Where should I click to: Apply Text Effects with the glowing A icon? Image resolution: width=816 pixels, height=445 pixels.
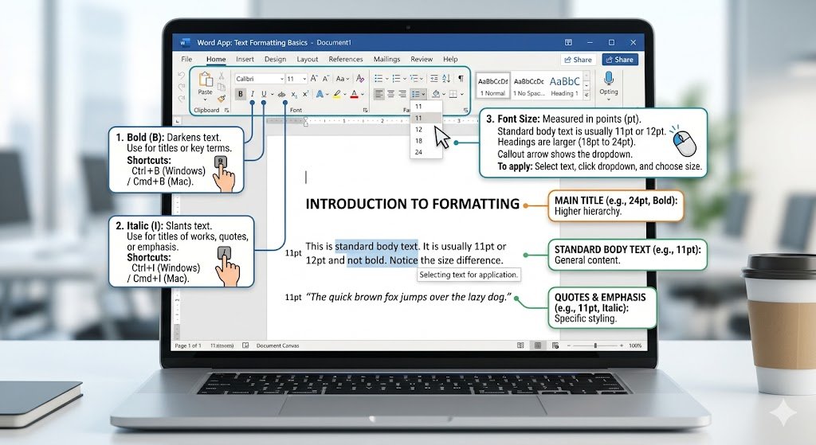tap(320, 94)
